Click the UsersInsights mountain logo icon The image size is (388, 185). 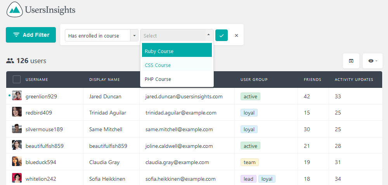click(15, 9)
